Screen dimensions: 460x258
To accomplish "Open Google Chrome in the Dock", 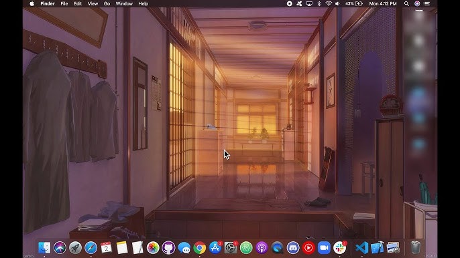I will [x=200, y=248].
